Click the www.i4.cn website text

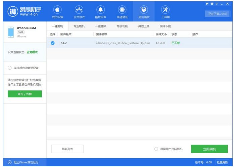(x=29, y=14)
